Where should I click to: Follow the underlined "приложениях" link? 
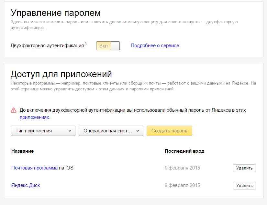click(34, 118)
